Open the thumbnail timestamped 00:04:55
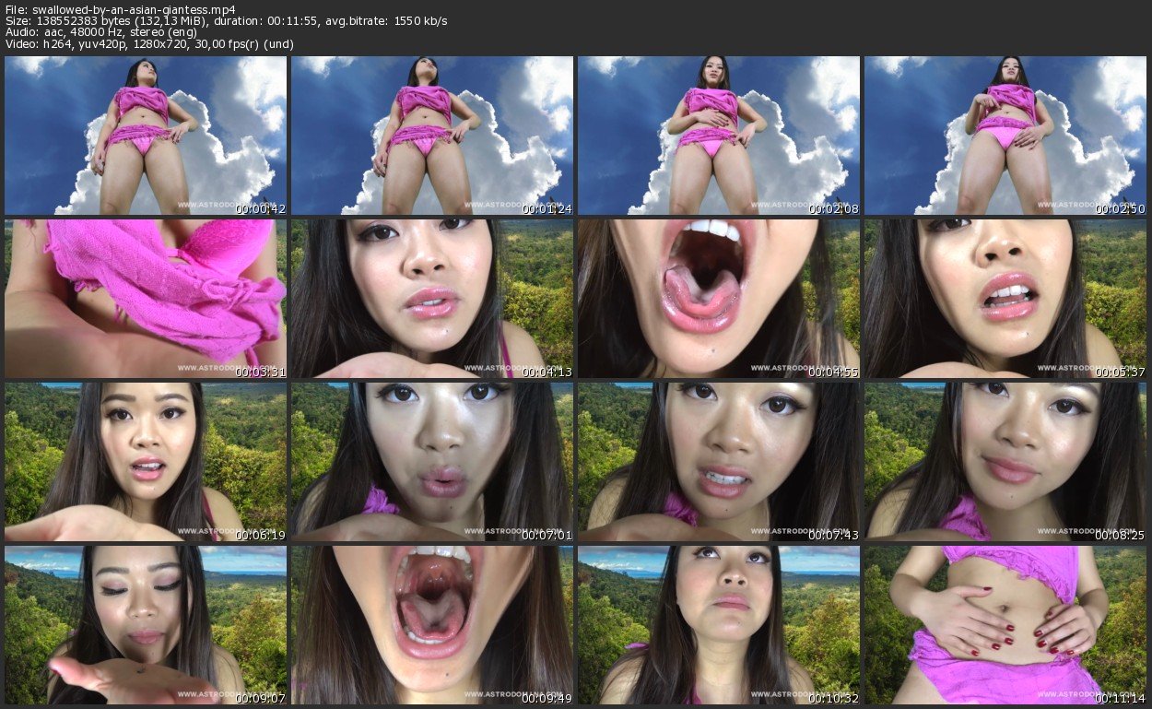This screenshot has height=709, width=1152. (719, 299)
